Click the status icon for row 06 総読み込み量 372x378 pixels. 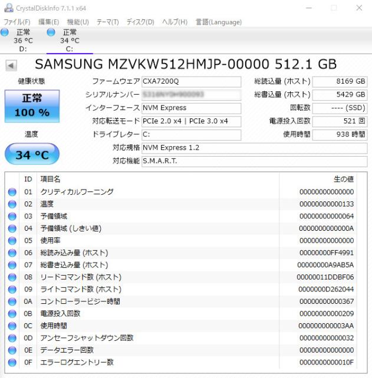[12, 253]
